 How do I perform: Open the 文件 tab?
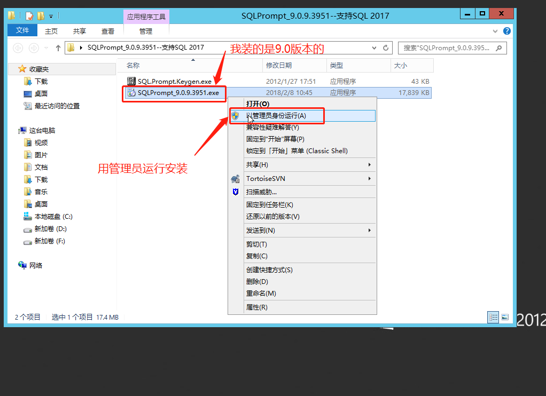pyautogui.click(x=22, y=30)
